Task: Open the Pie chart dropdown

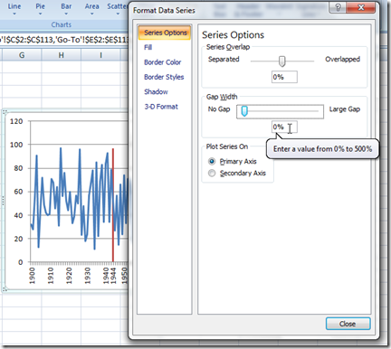Action: tap(40, 9)
